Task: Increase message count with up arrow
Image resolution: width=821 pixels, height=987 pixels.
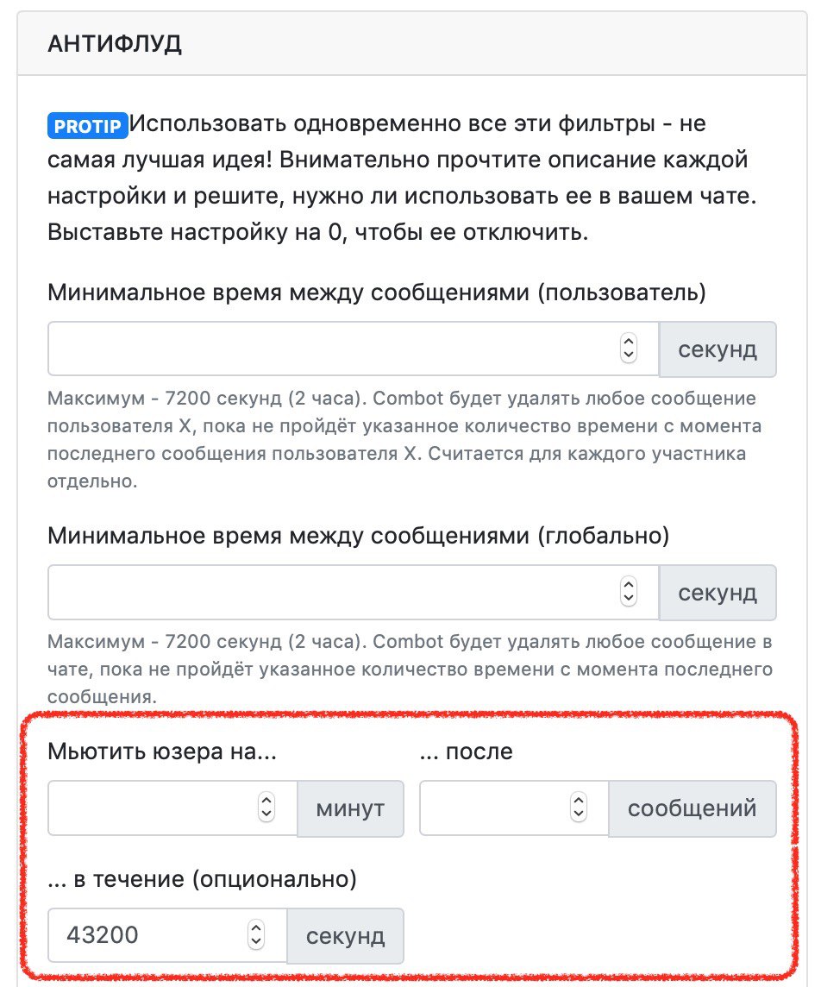Action: pyautogui.click(x=579, y=802)
